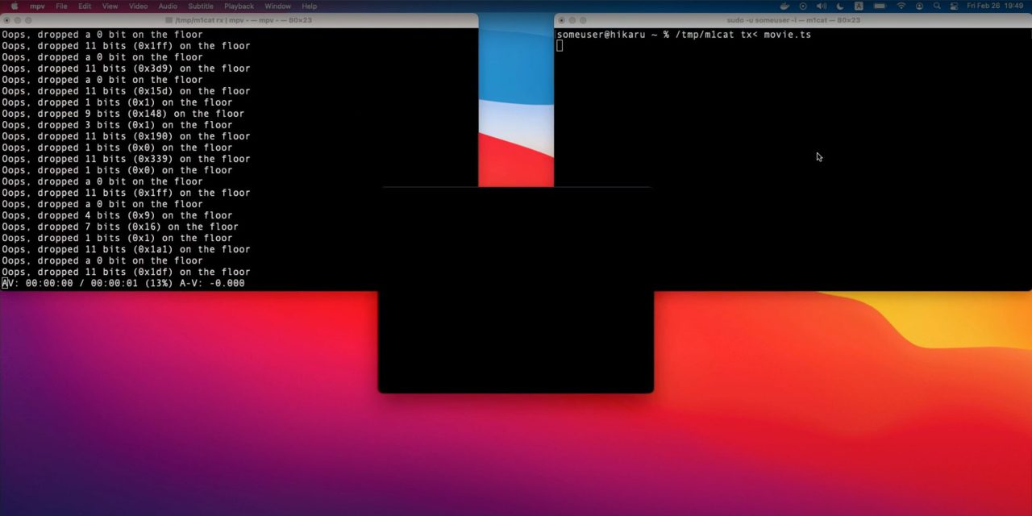The width and height of the screenshot is (1032, 516).
Task: Open the Apple menu
Action: click(13, 6)
